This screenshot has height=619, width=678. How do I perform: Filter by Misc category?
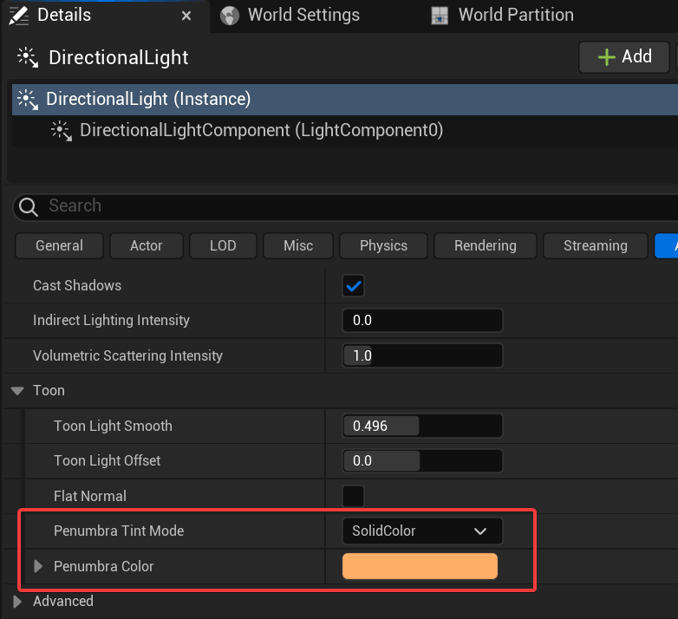(x=298, y=246)
